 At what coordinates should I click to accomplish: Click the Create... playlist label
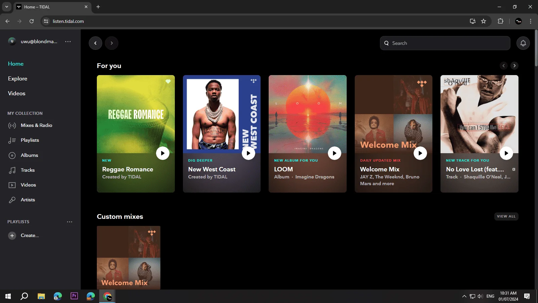click(30, 236)
